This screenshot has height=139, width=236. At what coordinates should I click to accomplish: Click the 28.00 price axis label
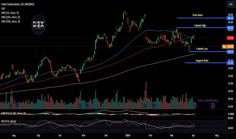[230, 99]
